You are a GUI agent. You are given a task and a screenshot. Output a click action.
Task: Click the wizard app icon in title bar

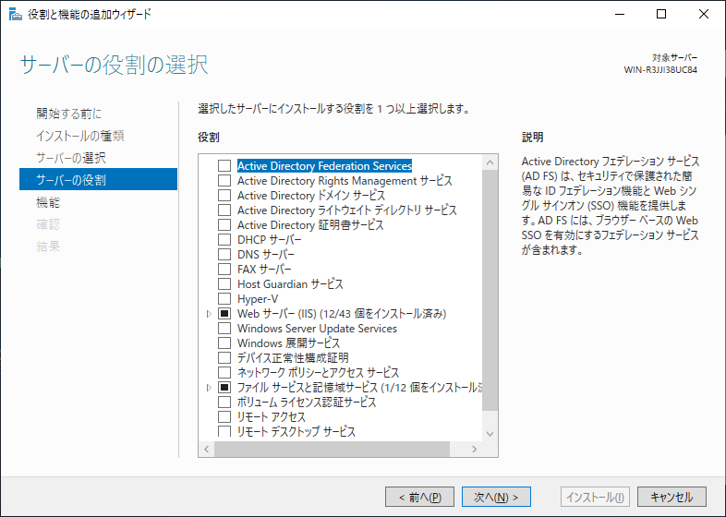click(x=16, y=14)
